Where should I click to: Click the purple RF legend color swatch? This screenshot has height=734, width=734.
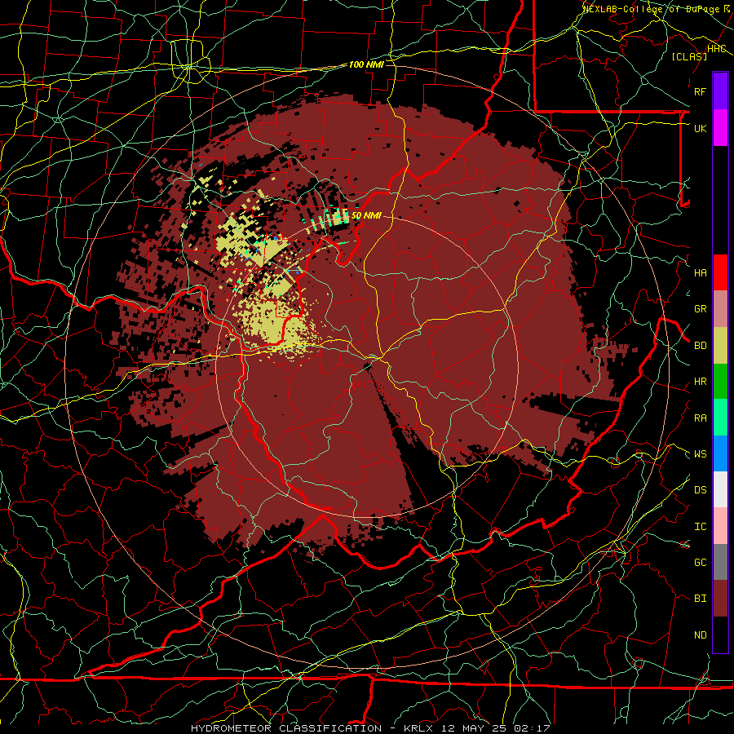[720, 91]
